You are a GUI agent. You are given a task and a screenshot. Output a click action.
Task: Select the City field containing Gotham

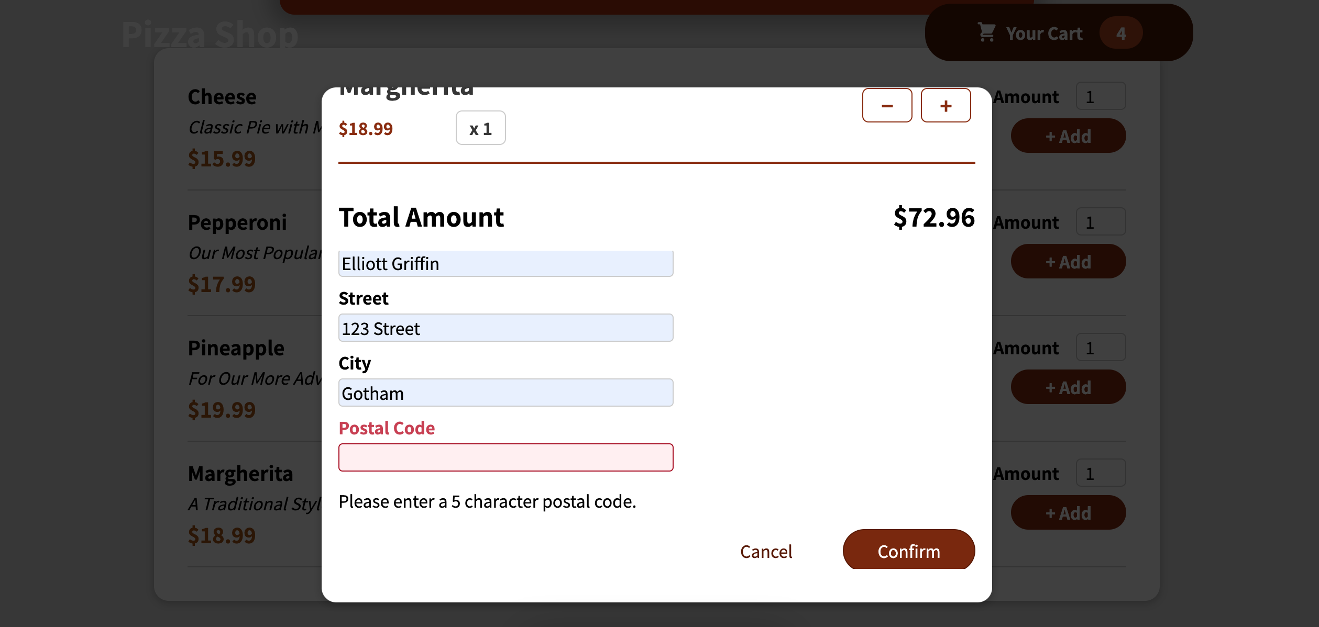pyautogui.click(x=505, y=393)
